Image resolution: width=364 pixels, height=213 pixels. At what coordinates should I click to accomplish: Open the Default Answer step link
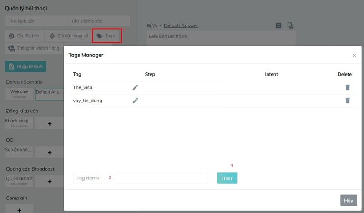[x=181, y=25]
